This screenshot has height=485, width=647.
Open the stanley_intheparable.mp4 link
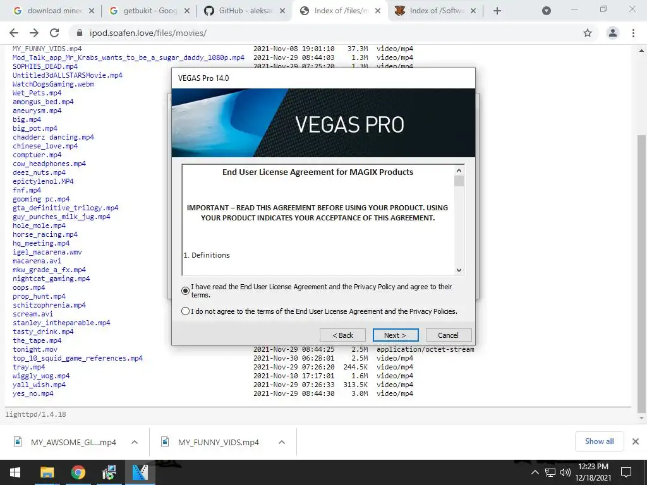point(61,323)
